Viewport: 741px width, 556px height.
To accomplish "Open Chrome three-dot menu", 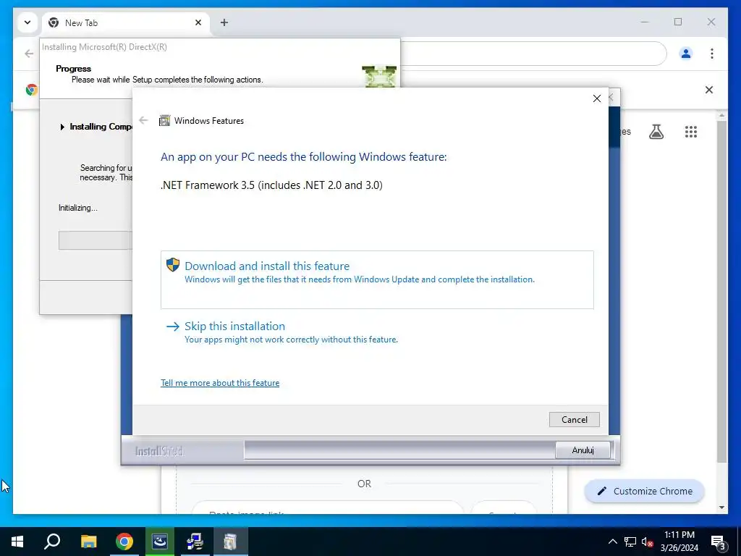I will point(712,54).
